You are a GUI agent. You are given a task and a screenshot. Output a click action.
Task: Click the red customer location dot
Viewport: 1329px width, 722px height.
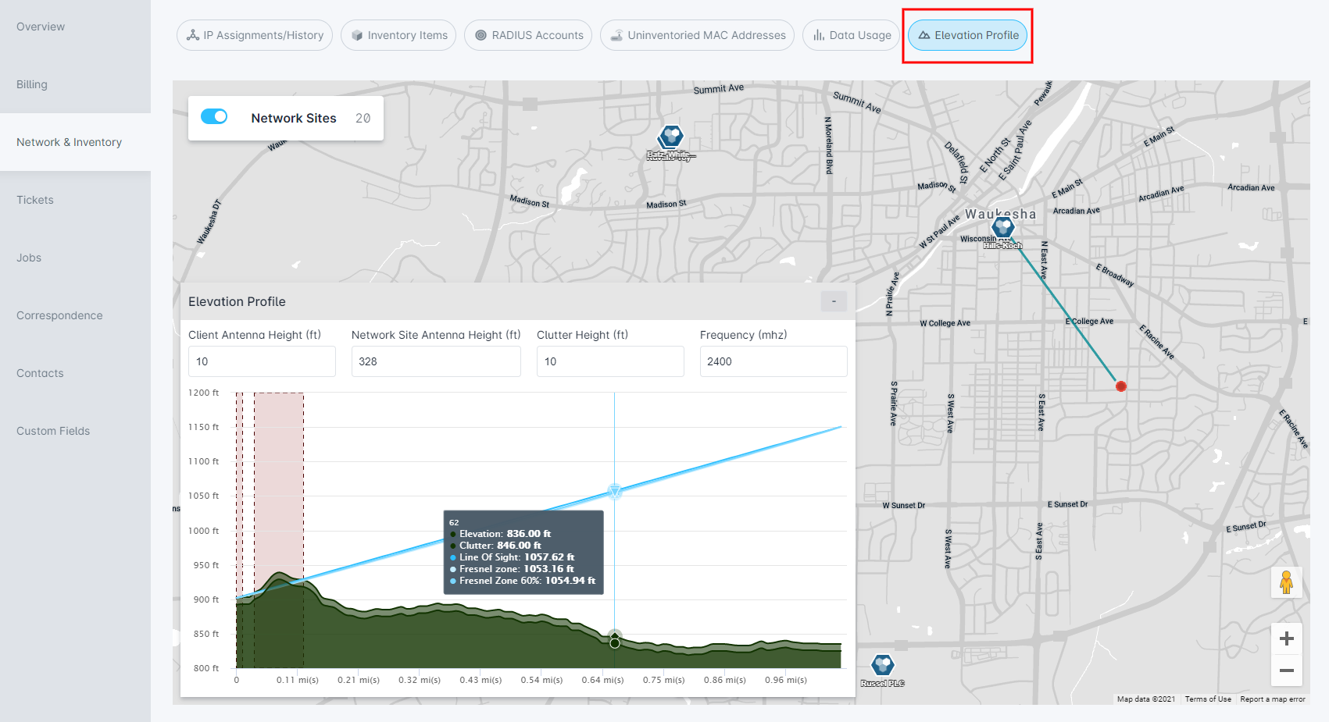coord(1121,386)
